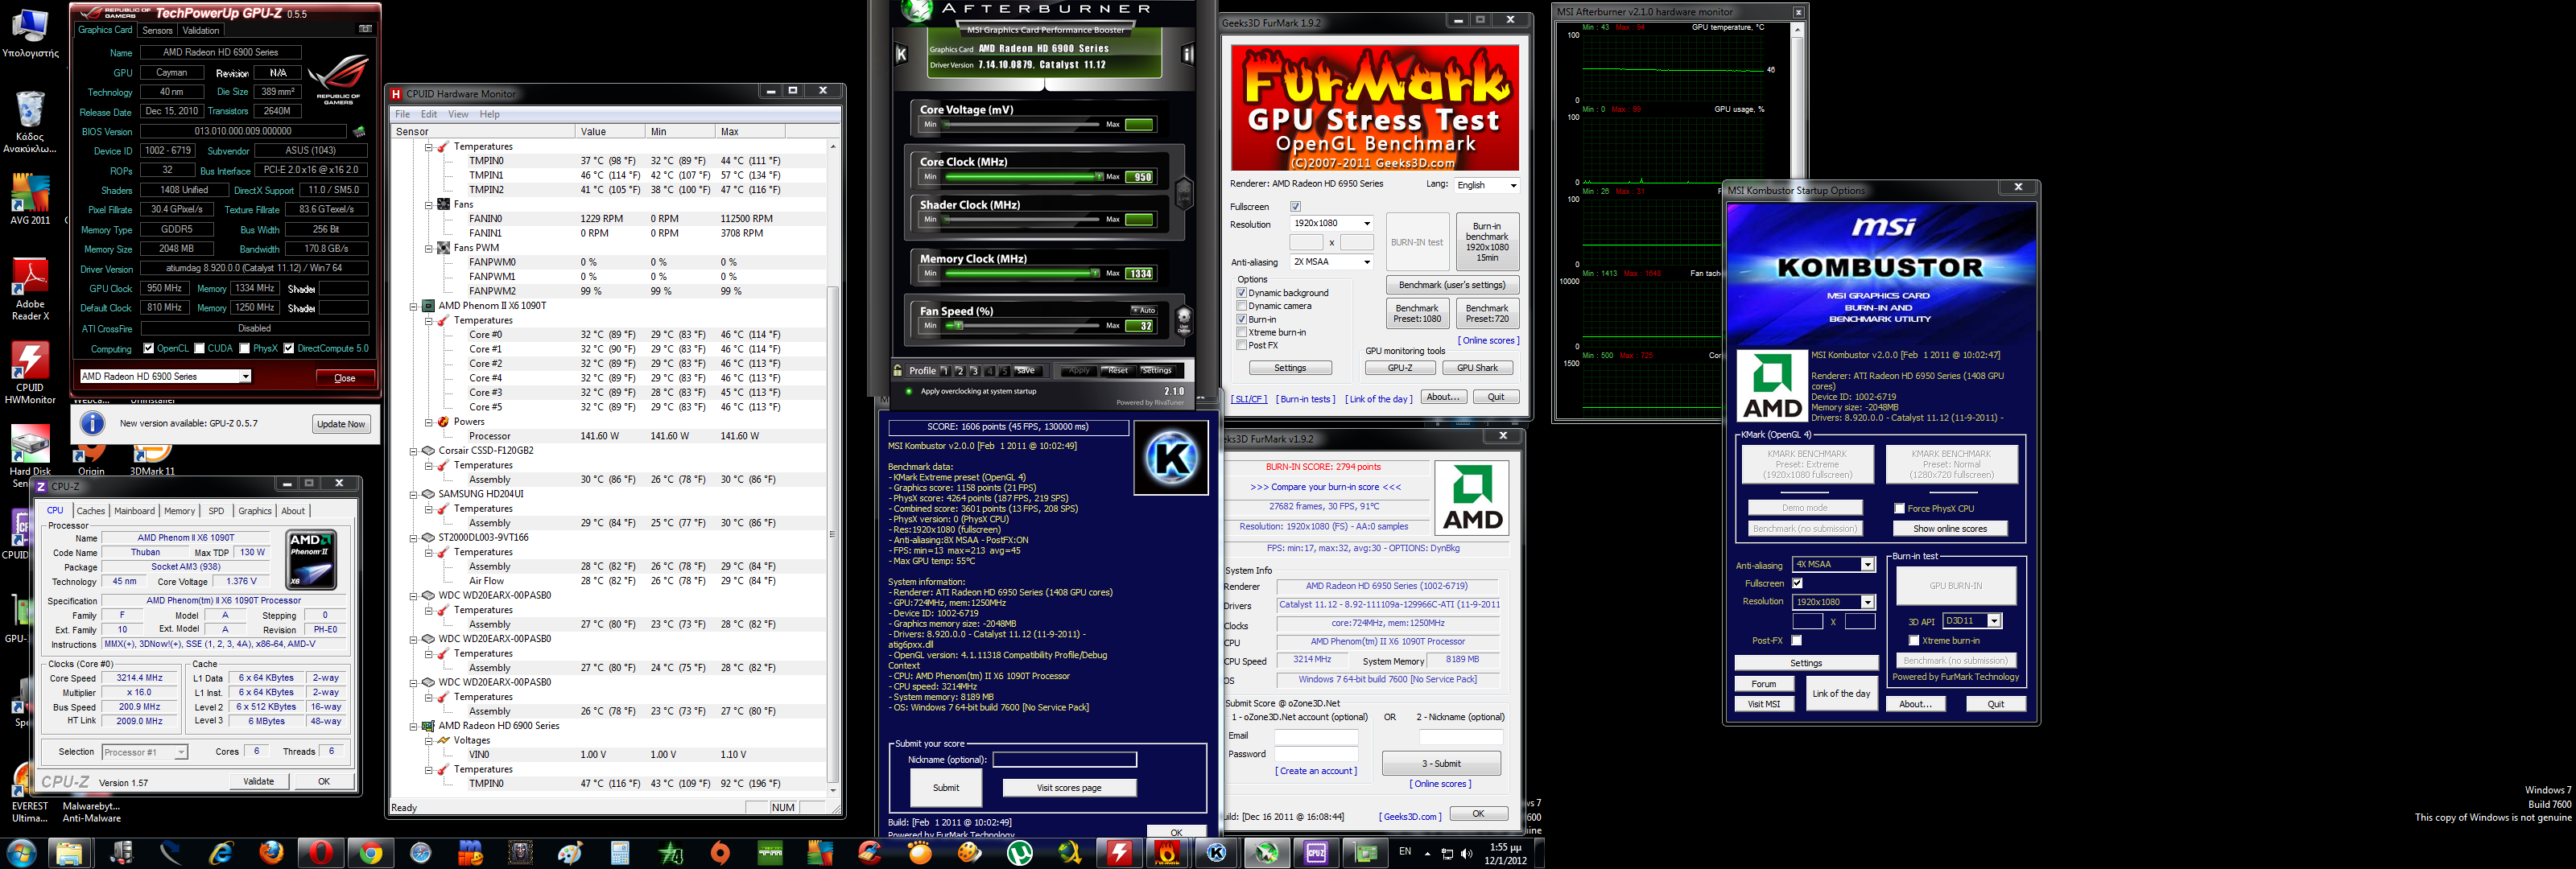The height and width of the screenshot is (869, 2576).
Task: Open FurMark GPU Shark tool
Action: (x=1477, y=368)
